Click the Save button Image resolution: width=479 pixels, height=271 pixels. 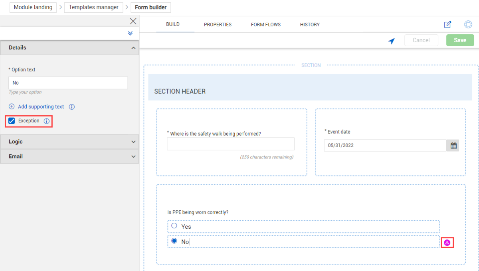460,40
